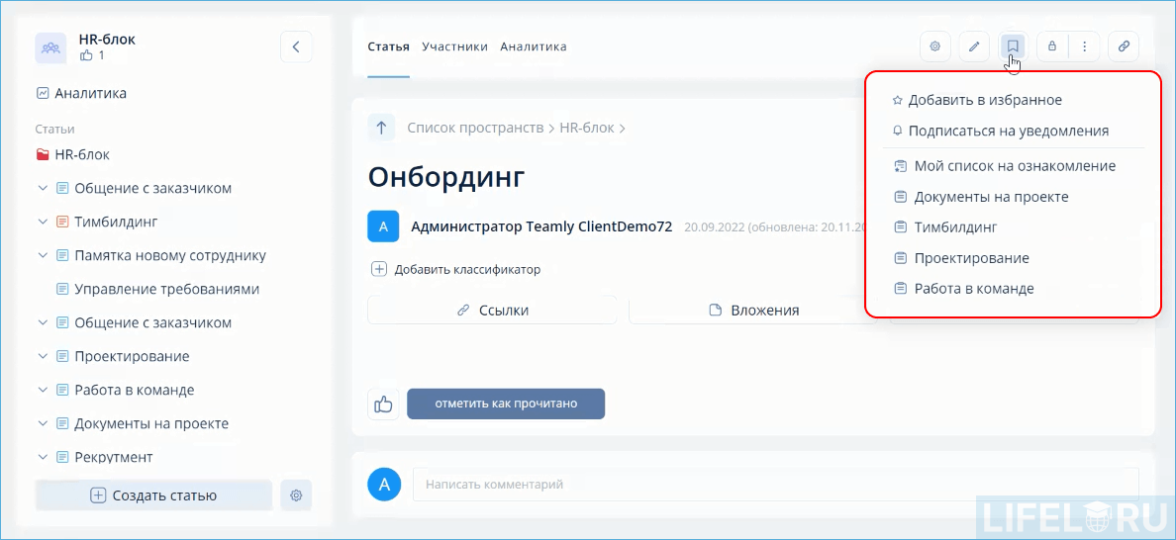1176x540 pixels.
Task: Open HR-блок breadcrumb link
Action: tap(586, 128)
